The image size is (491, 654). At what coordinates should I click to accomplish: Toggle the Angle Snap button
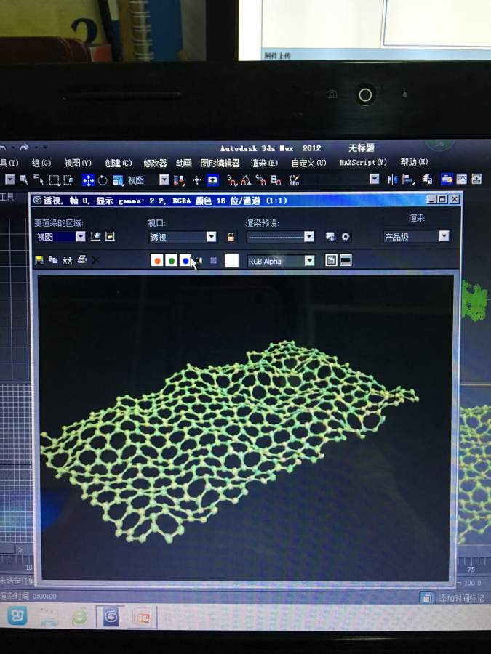[246, 180]
